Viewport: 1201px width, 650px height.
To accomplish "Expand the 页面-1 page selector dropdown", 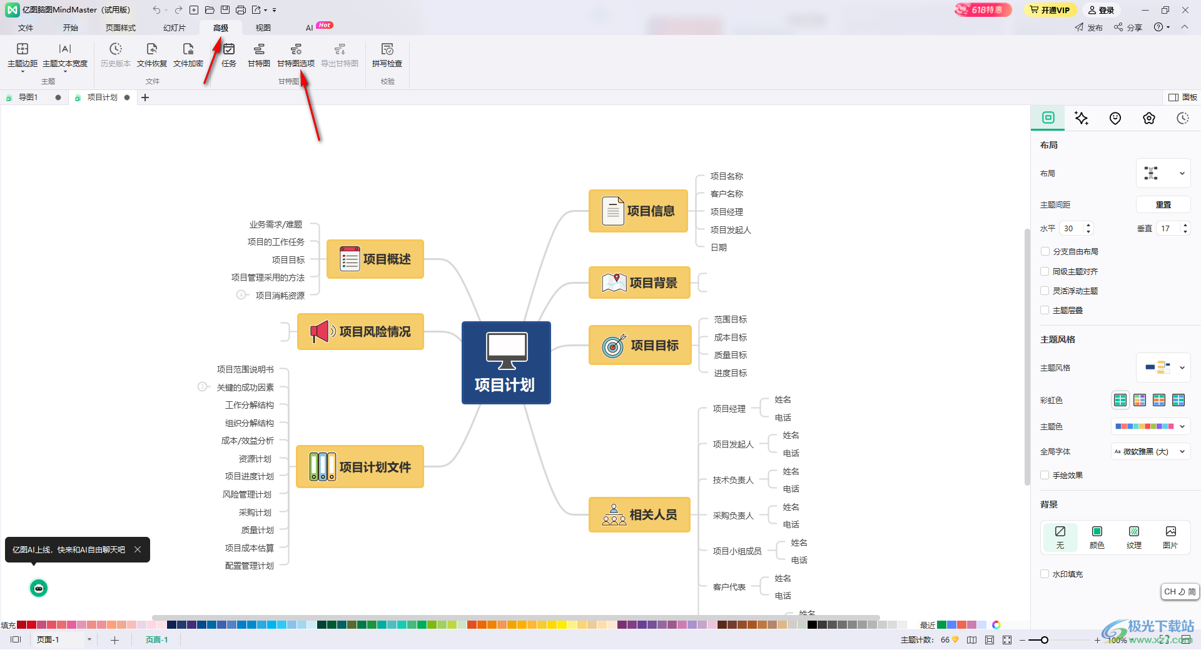I will (89, 639).
